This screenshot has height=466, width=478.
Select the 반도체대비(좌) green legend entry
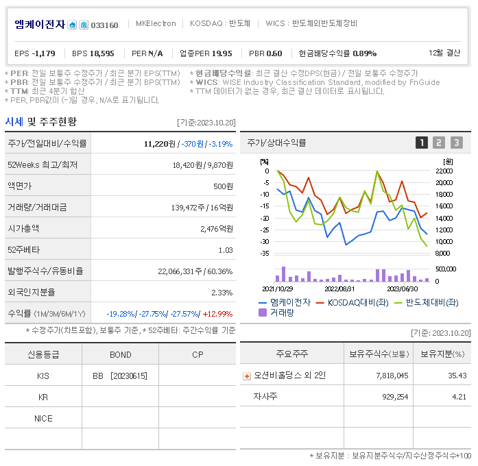(426, 302)
